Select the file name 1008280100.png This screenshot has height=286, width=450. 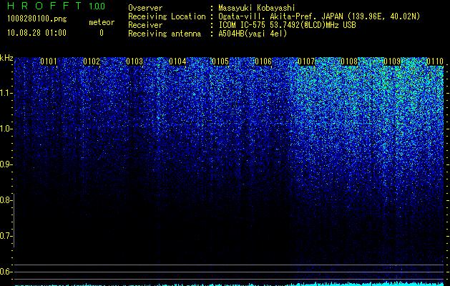coord(37,19)
